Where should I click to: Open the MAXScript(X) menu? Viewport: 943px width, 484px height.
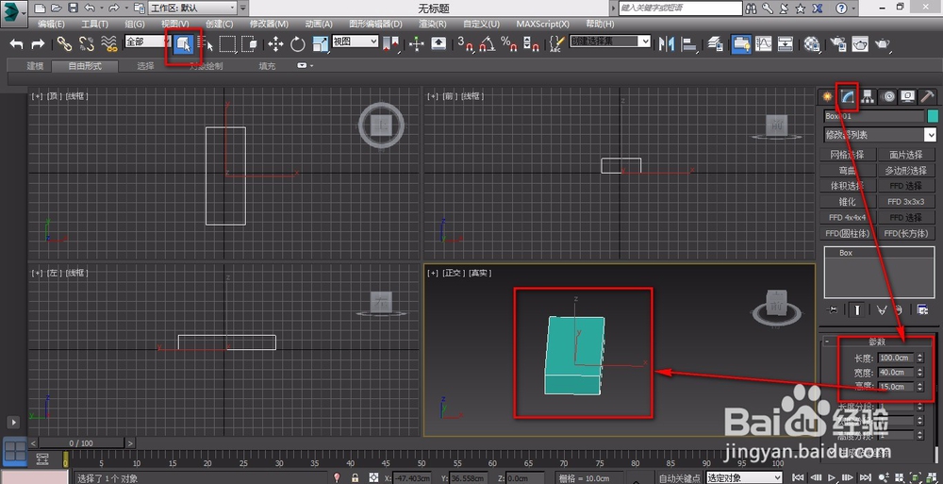tap(542, 25)
